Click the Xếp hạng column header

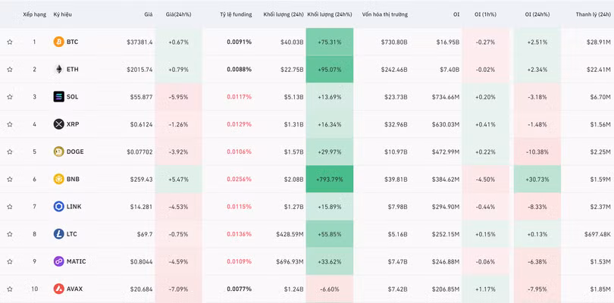[34, 14]
